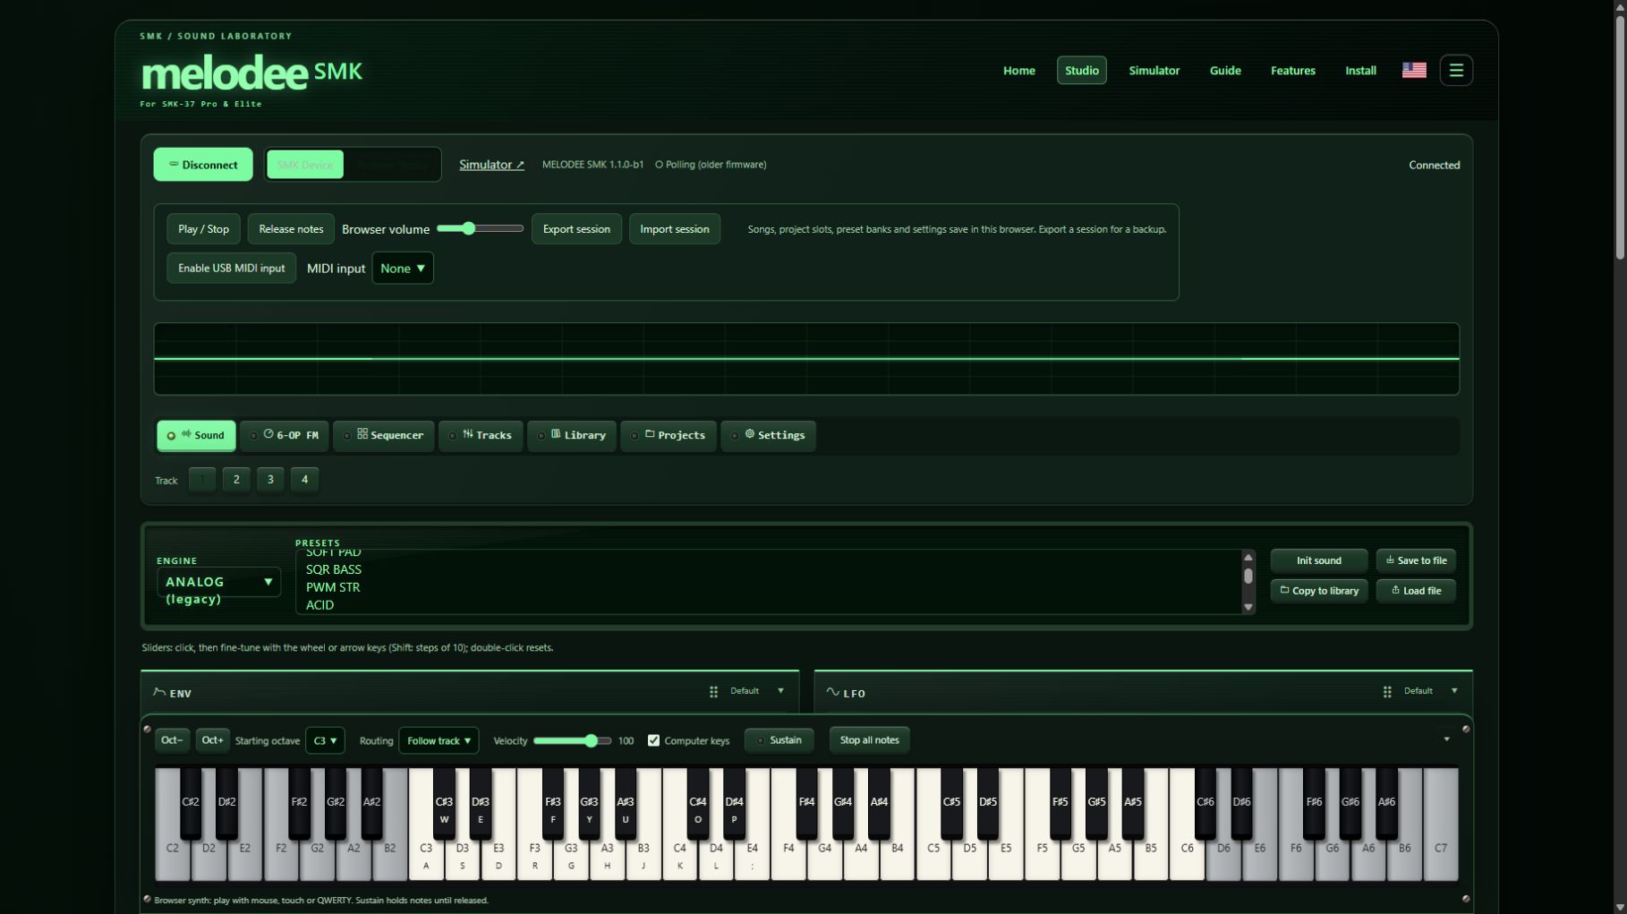Open the Sequencer tab

[x=384, y=436]
